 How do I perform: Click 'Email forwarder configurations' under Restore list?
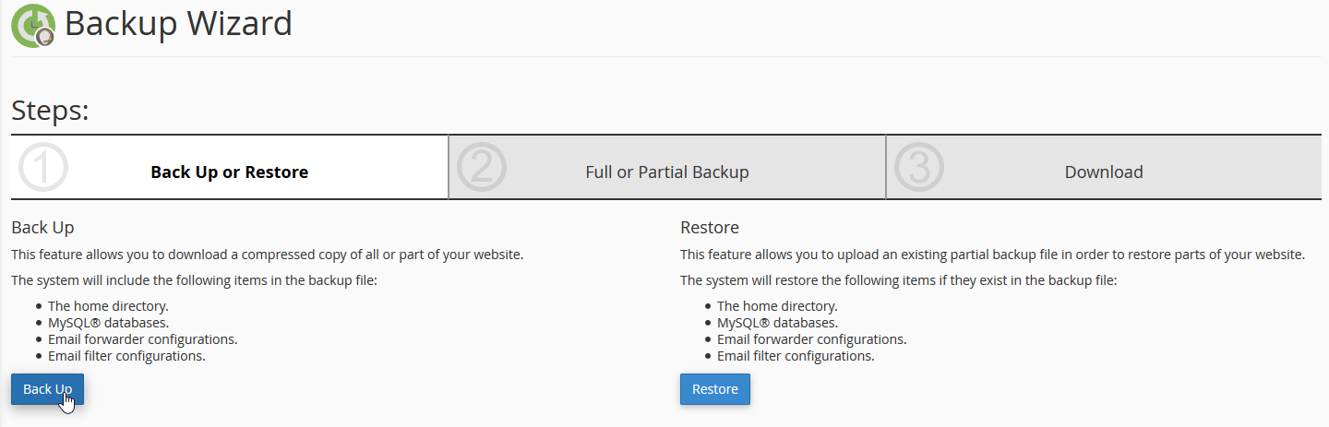(811, 339)
